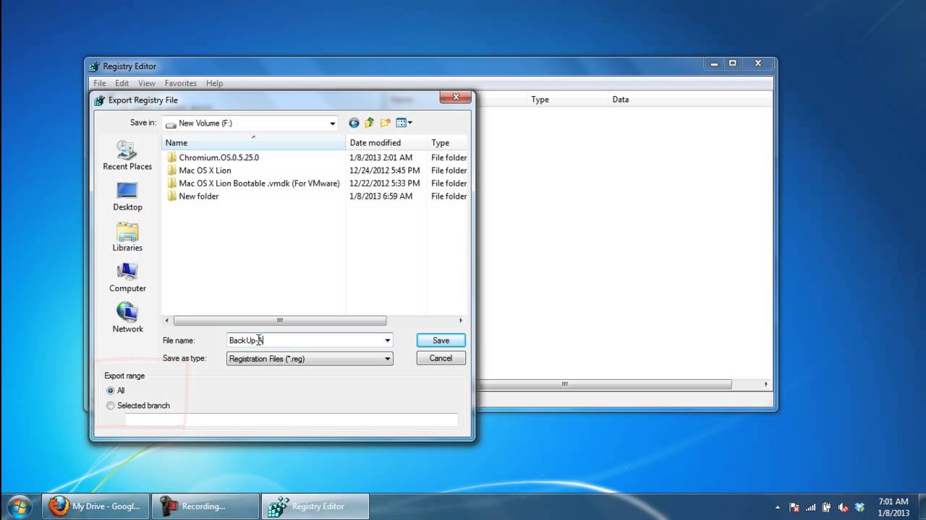926x520 pixels.
Task: Open Recent Places in the save sidebar
Action: (x=127, y=155)
